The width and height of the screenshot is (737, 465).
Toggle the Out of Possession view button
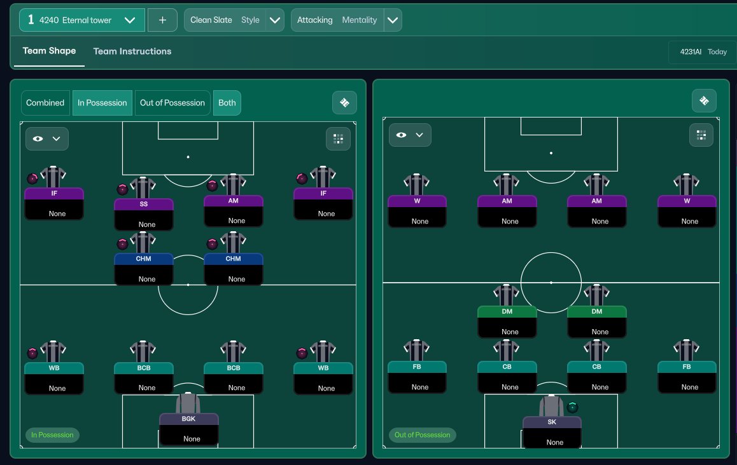tap(172, 103)
